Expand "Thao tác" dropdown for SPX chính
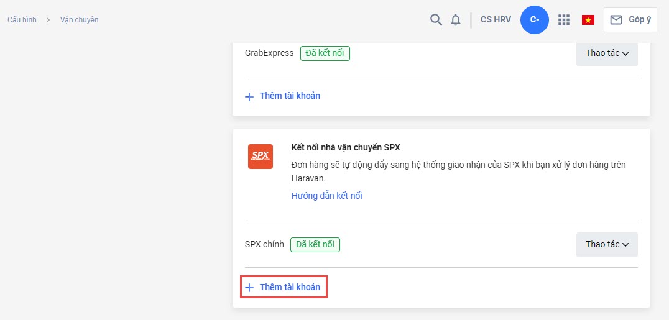 (607, 245)
